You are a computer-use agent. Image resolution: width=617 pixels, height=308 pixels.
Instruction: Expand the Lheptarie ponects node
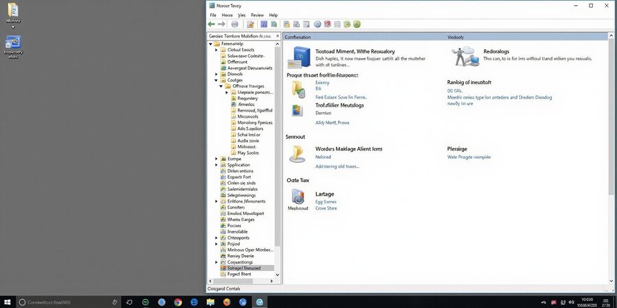(227, 92)
